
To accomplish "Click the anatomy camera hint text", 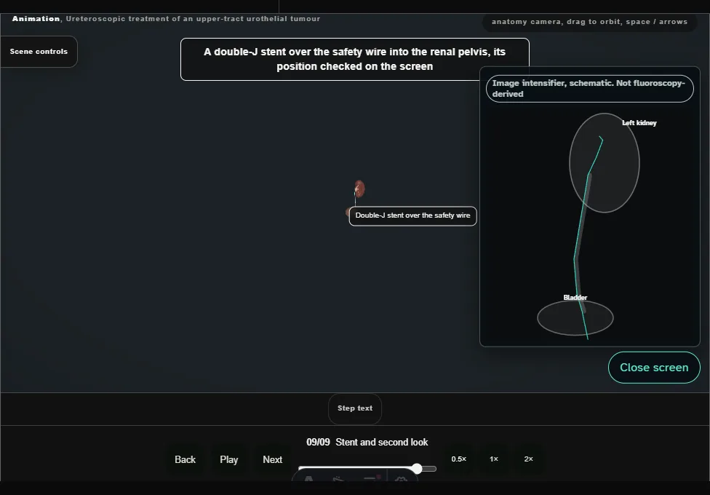I will (589, 22).
